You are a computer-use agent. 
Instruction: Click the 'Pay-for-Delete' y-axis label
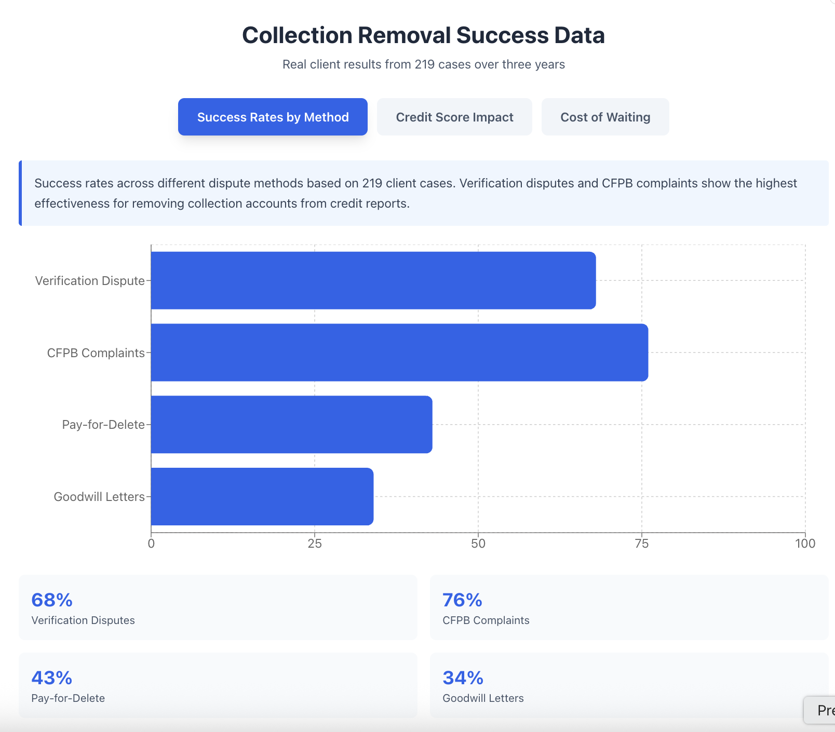[x=103, y=425]
